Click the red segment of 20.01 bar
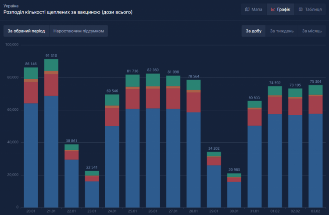Viewport: 329px width, 215px height. (x=31, y=92)
